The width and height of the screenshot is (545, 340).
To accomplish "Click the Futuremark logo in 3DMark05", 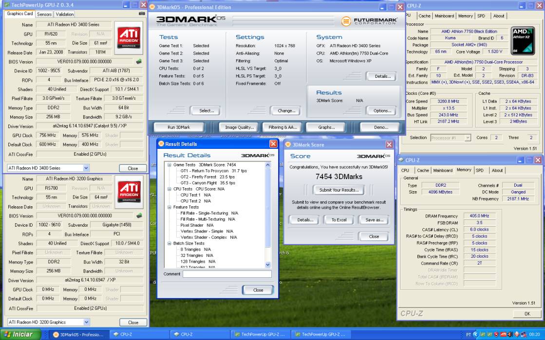I will tap(369, 21).
